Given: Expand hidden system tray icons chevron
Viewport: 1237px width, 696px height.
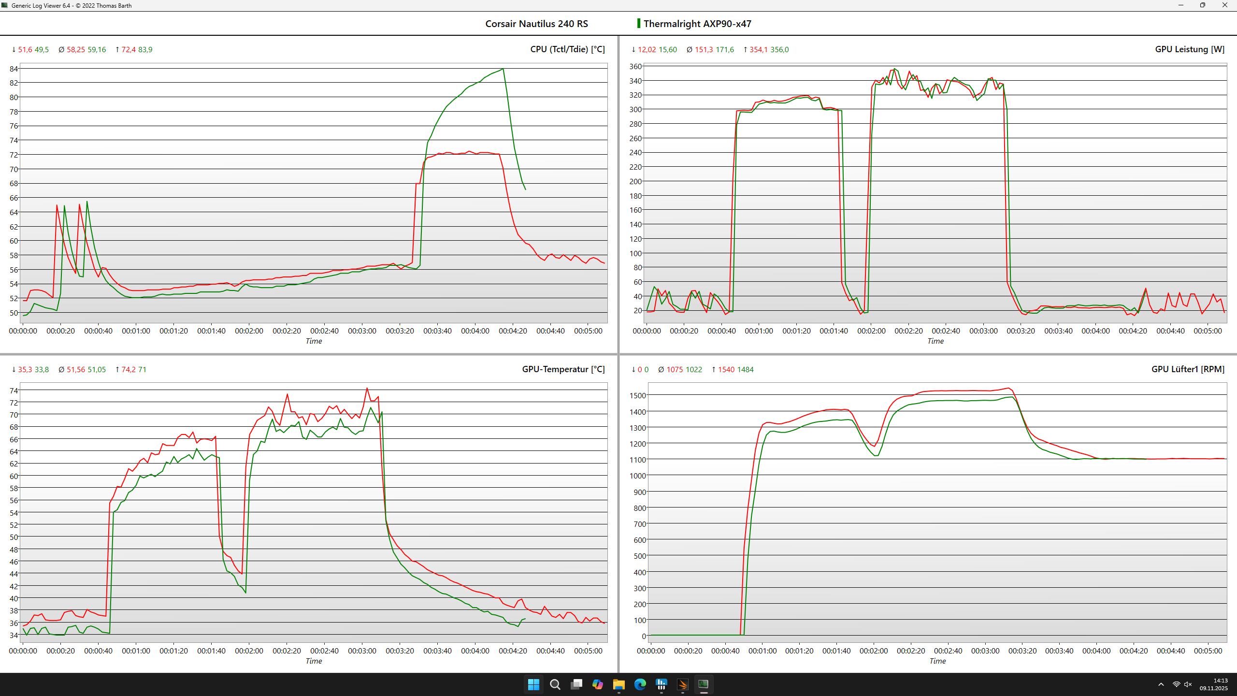Looking at the screenshot, I should [x=1161, y=684].
